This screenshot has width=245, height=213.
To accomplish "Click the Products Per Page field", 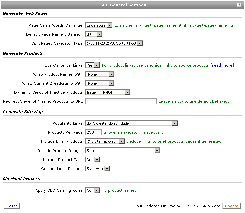I will 94,132.
